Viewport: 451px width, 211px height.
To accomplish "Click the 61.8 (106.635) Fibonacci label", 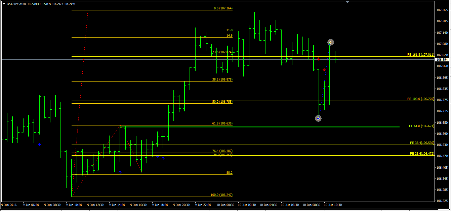I will tap(222, 123).
